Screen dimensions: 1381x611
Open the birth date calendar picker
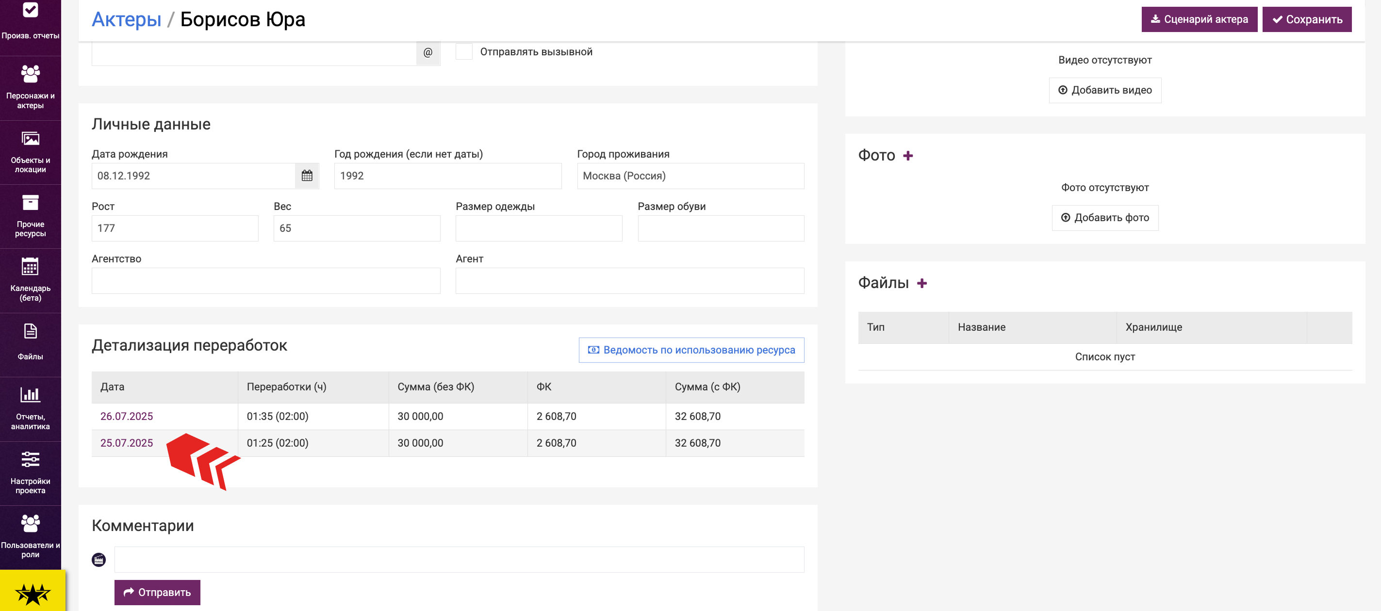tap(307, 176)
